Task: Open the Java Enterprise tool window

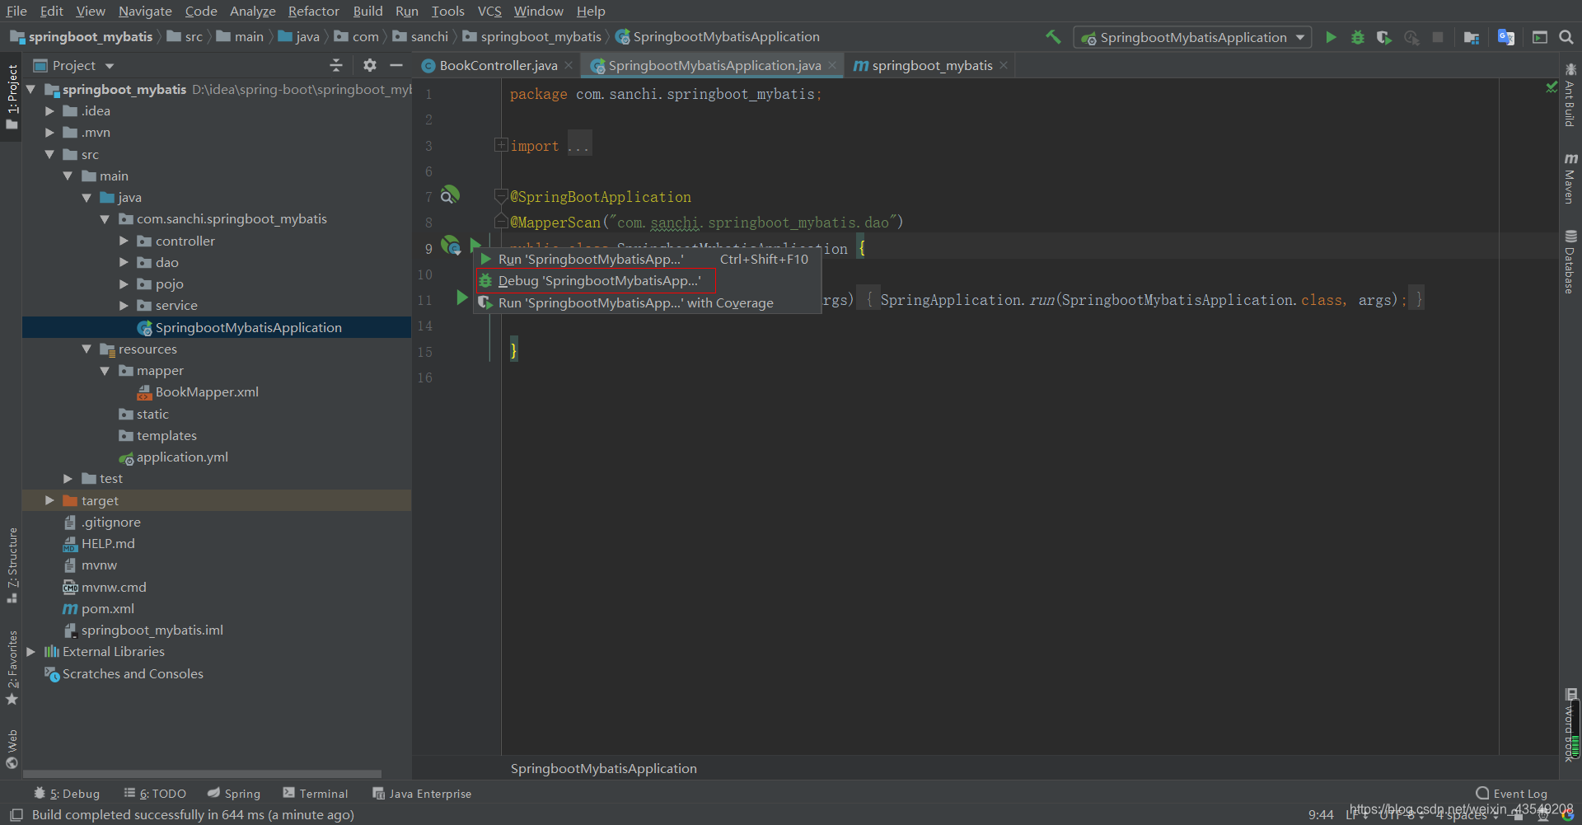Action: pyautogui.click(x=422, y=794)
